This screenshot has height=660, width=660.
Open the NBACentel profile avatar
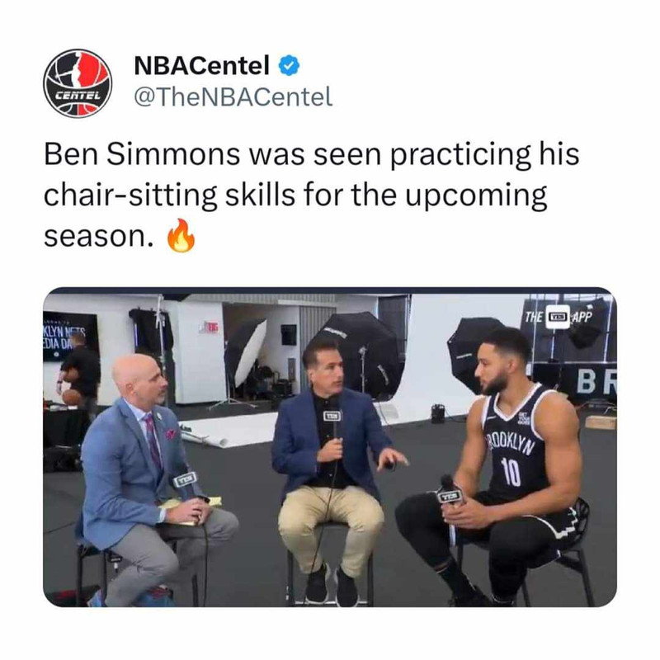[x=78, y=83]
